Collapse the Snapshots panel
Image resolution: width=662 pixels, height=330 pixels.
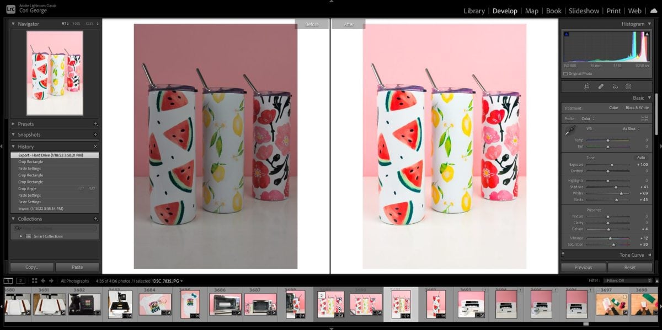point(13,134)
